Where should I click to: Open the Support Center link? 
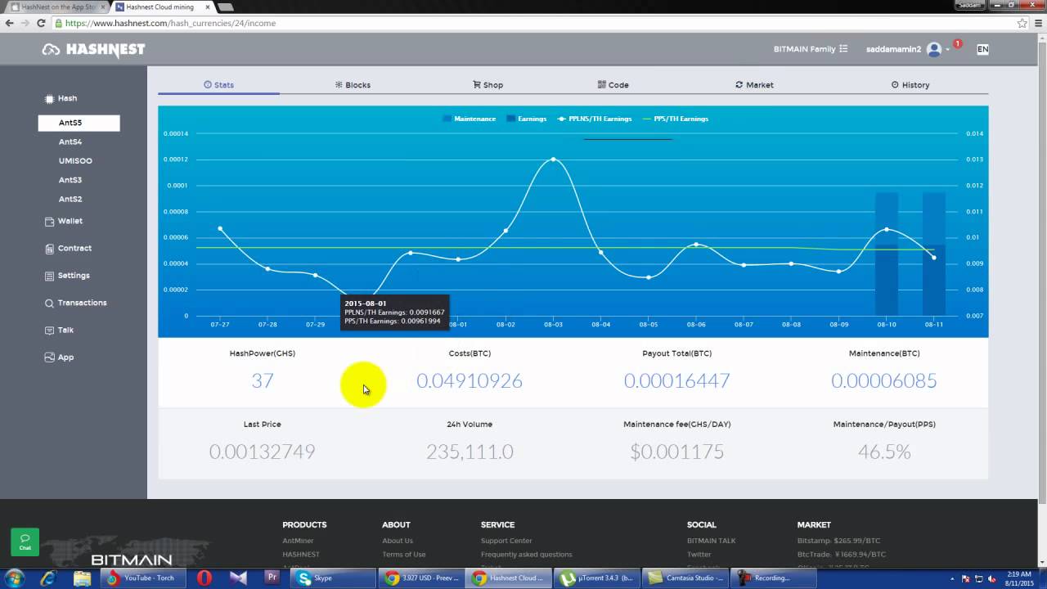click(506, 541)
